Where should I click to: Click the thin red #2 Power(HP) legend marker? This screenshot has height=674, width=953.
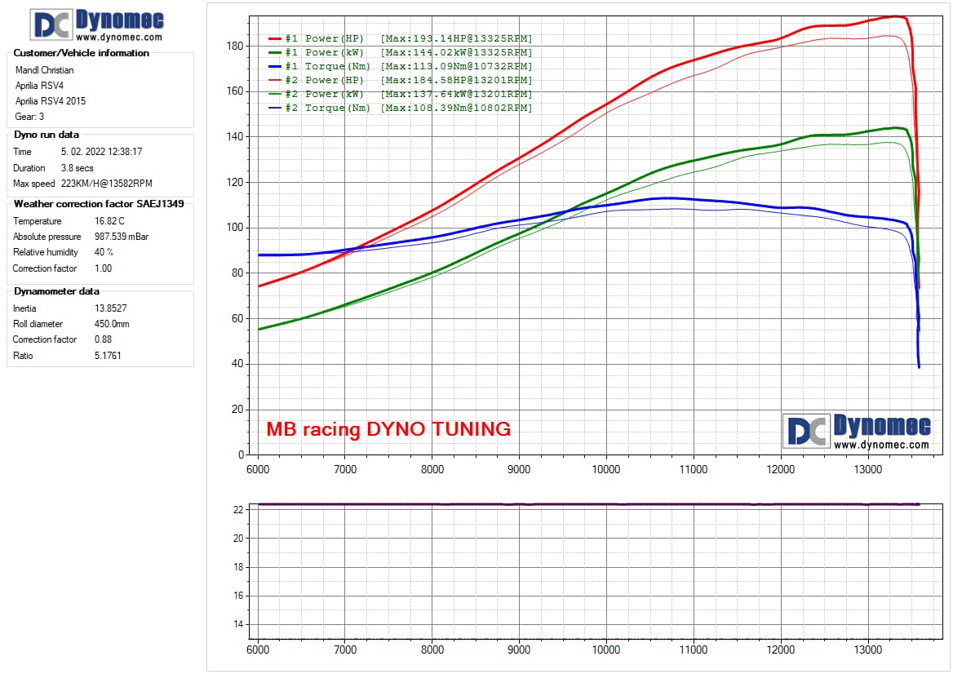[274, 80]
